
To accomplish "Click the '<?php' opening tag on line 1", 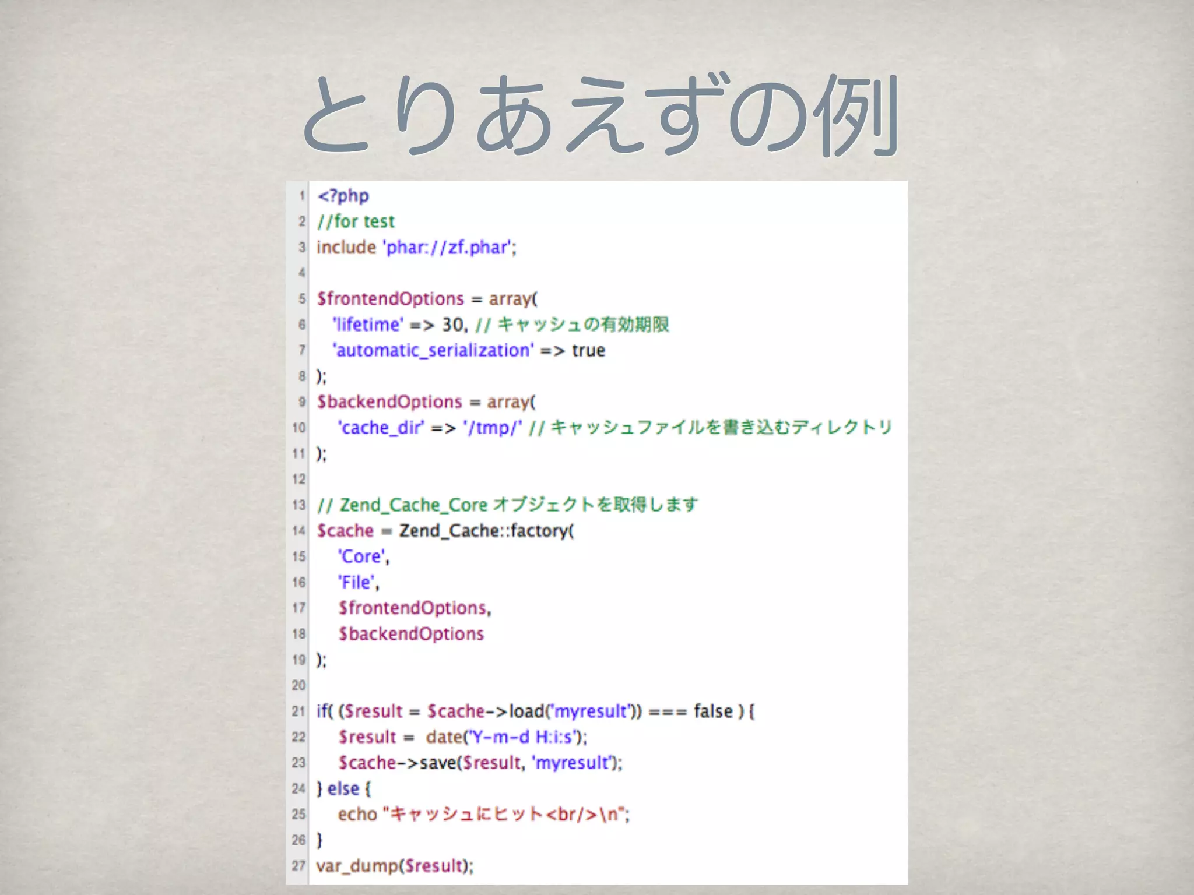I will point(343,196).
